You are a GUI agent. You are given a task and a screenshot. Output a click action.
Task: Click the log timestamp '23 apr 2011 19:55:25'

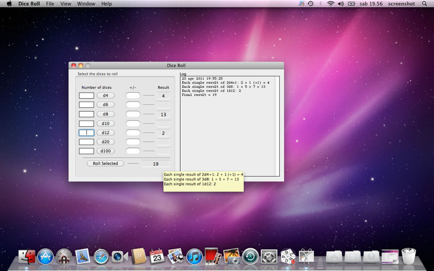(x=202, y=79)
